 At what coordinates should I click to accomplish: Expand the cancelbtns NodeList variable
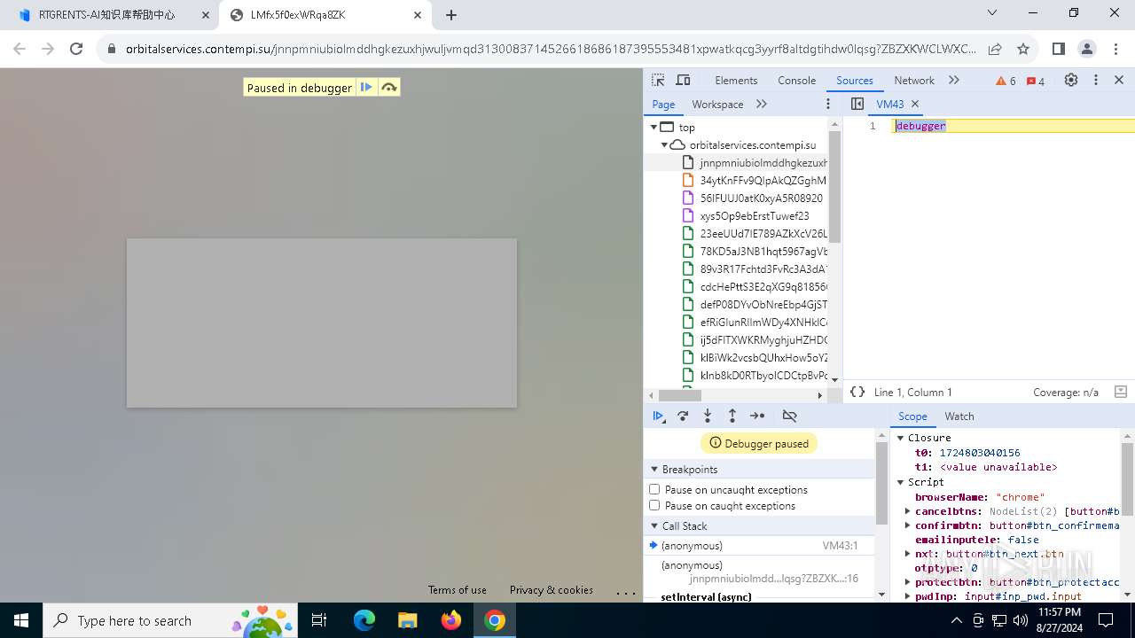[908, 511]
